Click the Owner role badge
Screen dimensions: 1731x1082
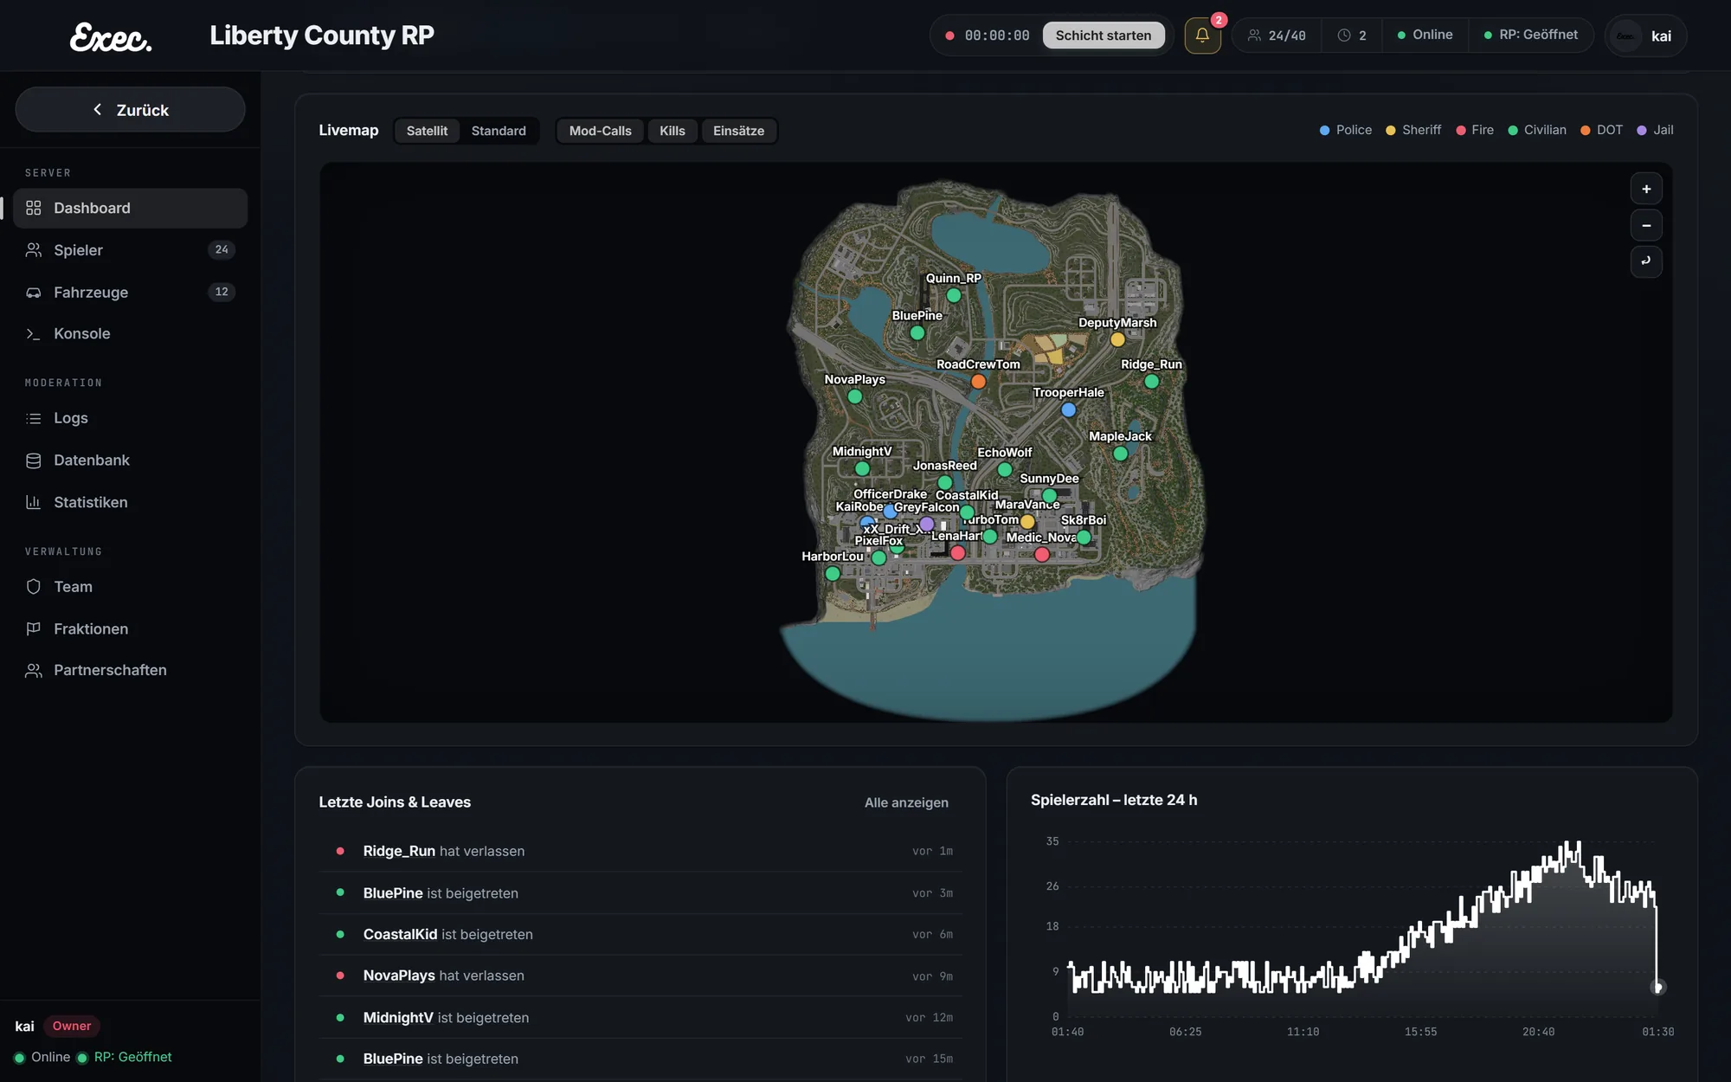[72, 1026]
